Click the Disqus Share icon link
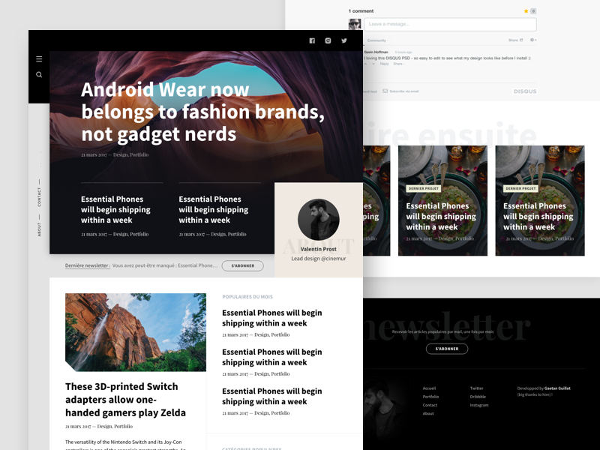The width and height of the screenshot is (600, 450). (x=515, y=40)
